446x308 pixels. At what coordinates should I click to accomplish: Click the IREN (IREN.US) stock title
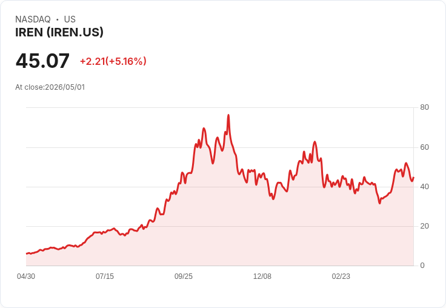(59, 33)
